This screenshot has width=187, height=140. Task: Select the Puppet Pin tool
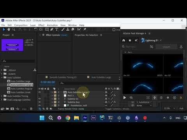click(x=85, y=30)
